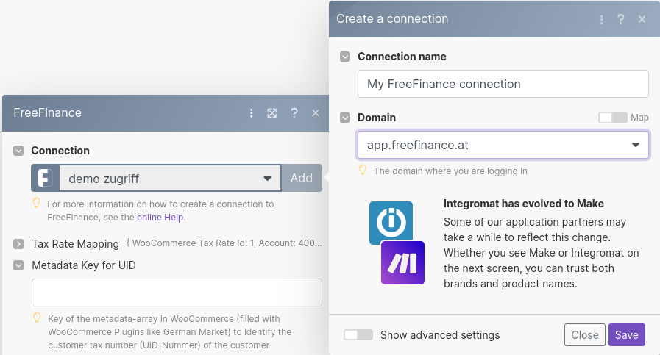This screenshot has width=660, height=355.
Task: Save the new connection
Action: [626, 335]
